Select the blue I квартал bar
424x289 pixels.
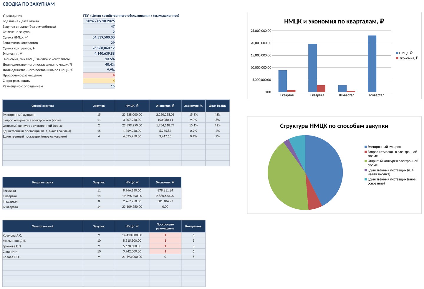coord(283,81)
